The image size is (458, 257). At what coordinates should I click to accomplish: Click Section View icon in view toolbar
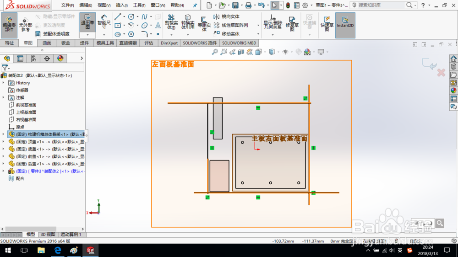pyautogui.click(x=241, y=52)
